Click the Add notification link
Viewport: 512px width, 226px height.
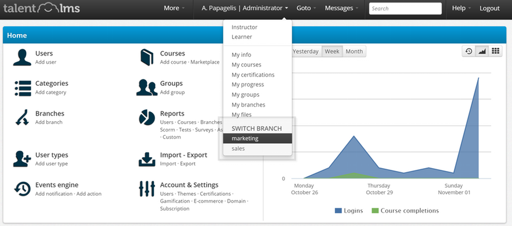pyautogui.click(x=54, y=194)
